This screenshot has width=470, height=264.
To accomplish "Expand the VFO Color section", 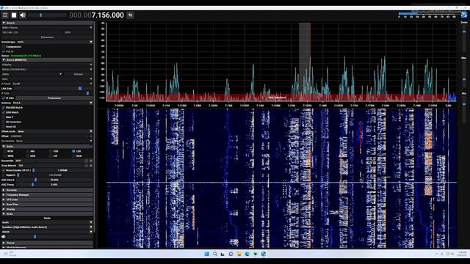I will pyautogui.click(x=47, y=199).
